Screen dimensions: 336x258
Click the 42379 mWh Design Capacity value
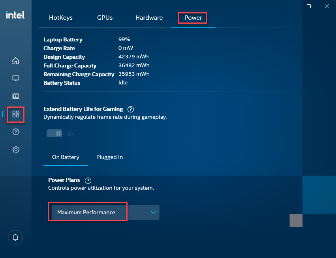point(134,56)
